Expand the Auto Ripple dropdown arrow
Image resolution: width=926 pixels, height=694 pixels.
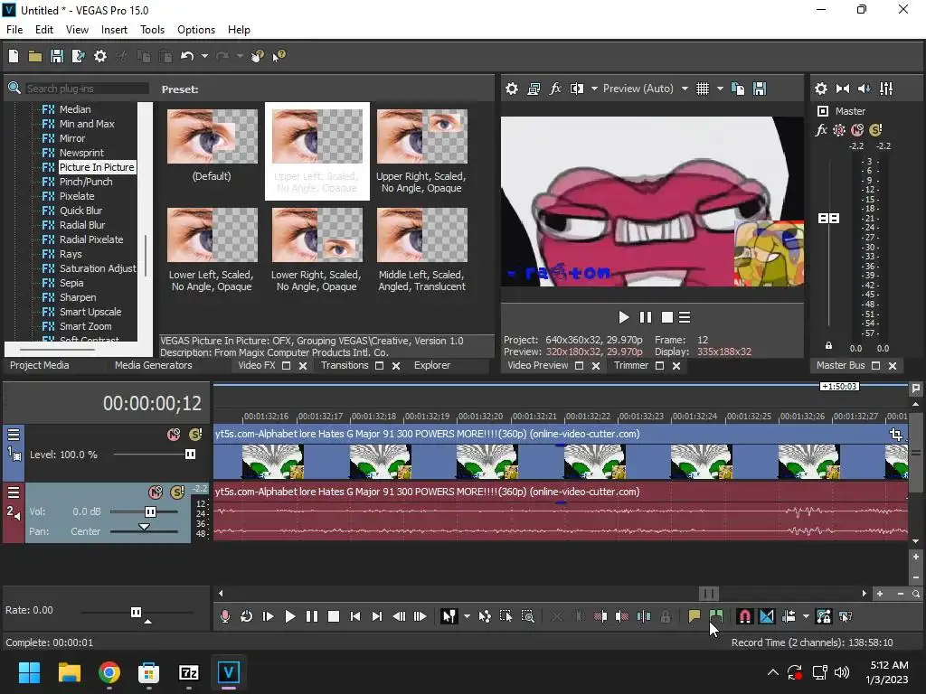click(806, 616)
